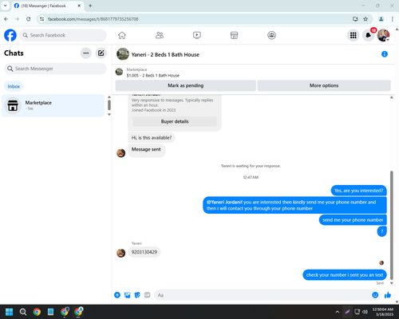Send a thumbs up like
This screenshot has height=319, width=399.
coord(388,295)
